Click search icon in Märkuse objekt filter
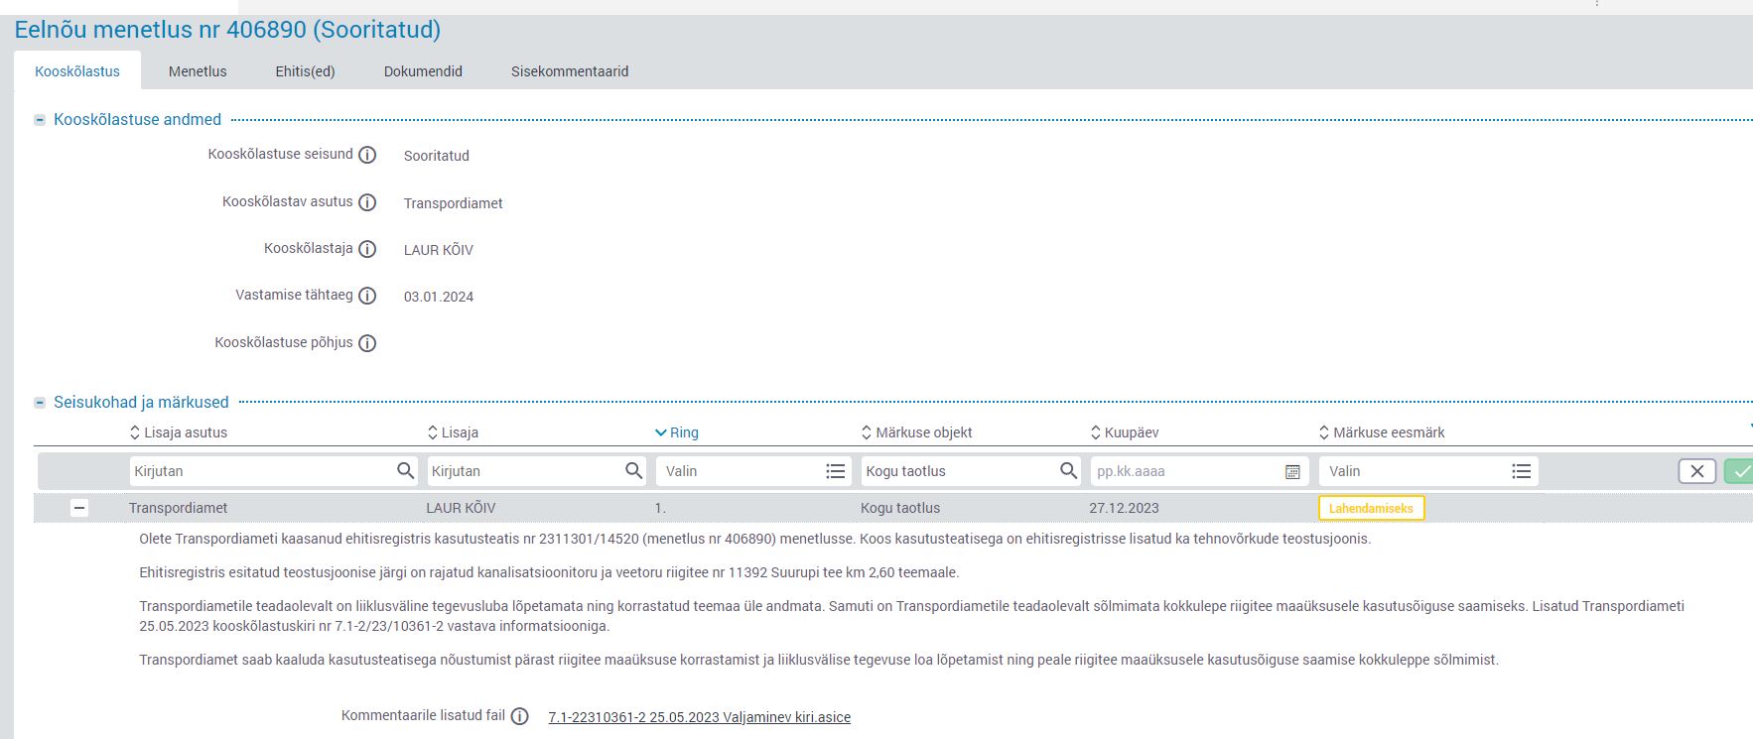Image resolution: width=1753 pixels, height=739 pixels. pyautogui.click(x=1068, y=470)
